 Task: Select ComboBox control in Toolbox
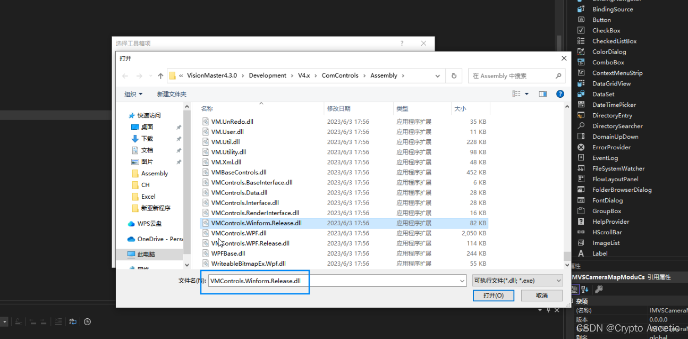click(608, 62)
